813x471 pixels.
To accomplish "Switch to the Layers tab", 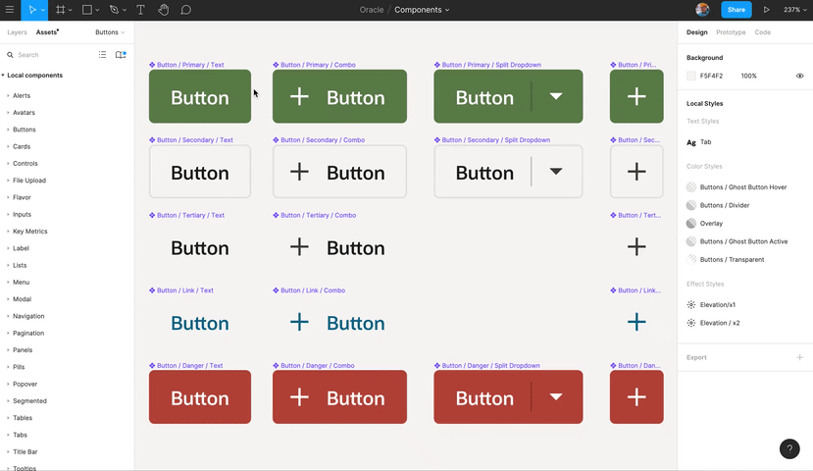I will point(17,32).
